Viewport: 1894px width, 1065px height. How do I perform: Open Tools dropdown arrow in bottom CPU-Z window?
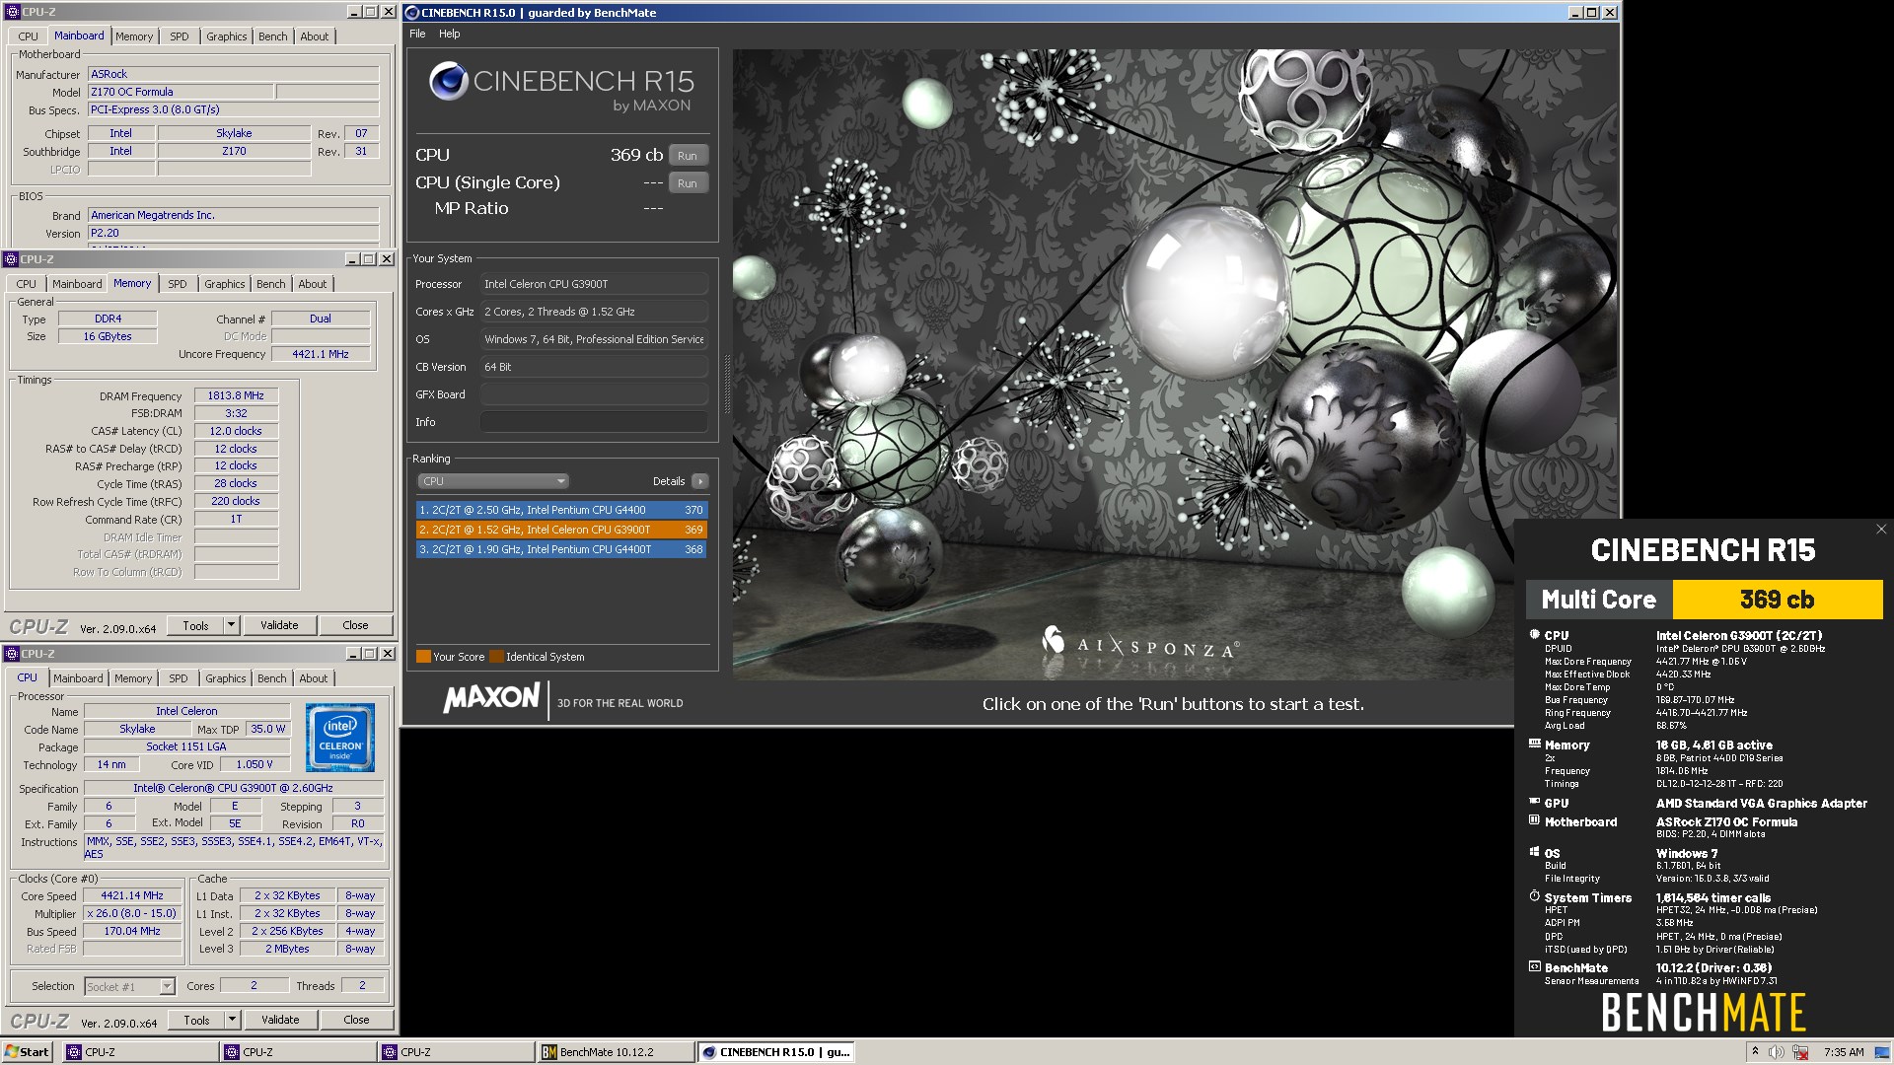232,1020
